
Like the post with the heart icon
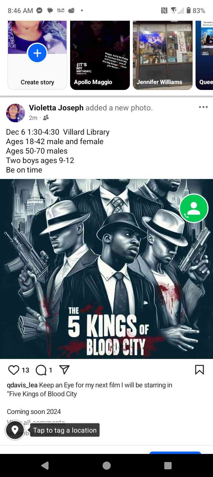[14, 370]
